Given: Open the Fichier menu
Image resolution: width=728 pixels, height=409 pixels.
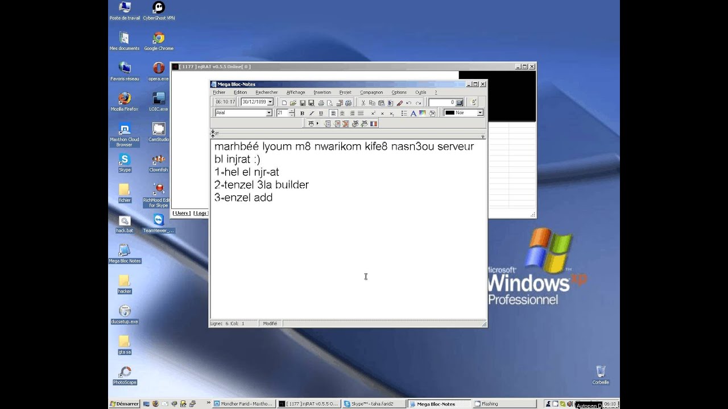Looking at the screenshot, I should tap(219, 92).
